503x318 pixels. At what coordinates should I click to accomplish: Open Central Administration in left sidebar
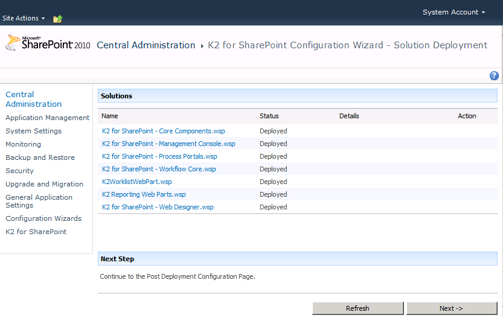(33, 99)
